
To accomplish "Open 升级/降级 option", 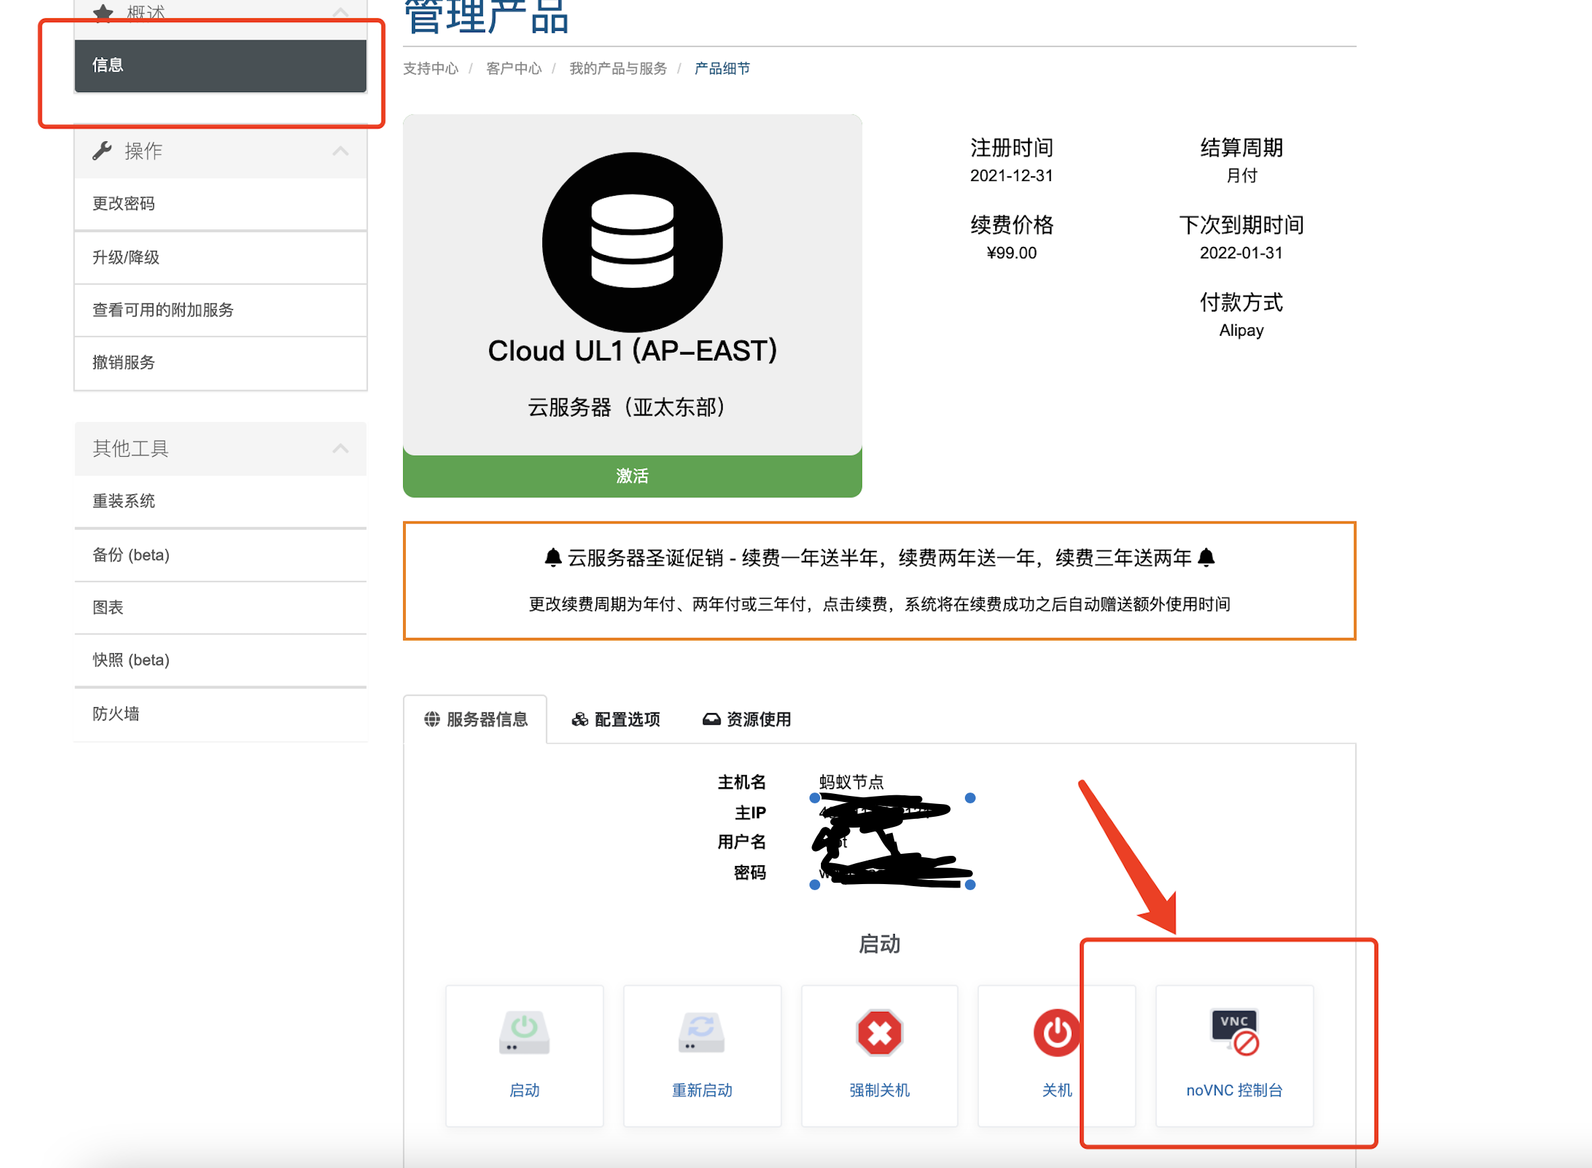I will pyautogui.click(x=221, y=258).
